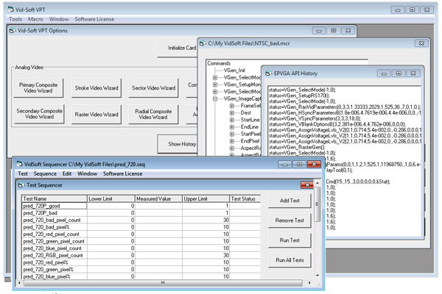Select pred_720P_good test name cell
Screen dimensions: 442x294
tap(55, 206)
